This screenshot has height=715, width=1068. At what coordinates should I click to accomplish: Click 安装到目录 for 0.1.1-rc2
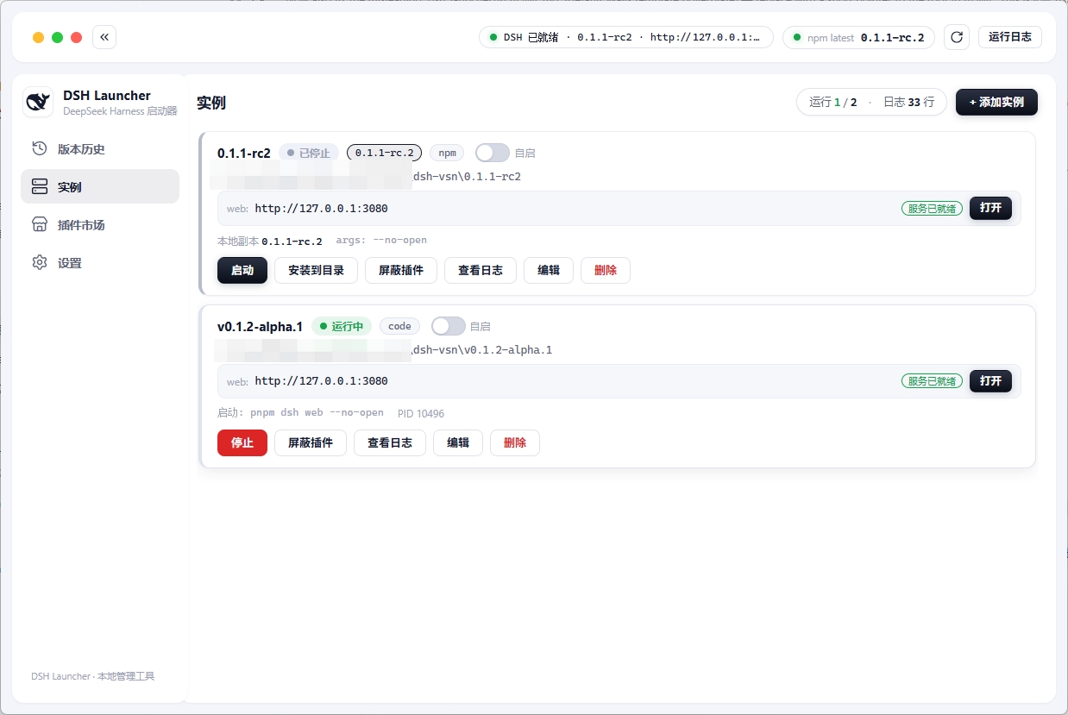pyautogui.click(x=316, y=270)
